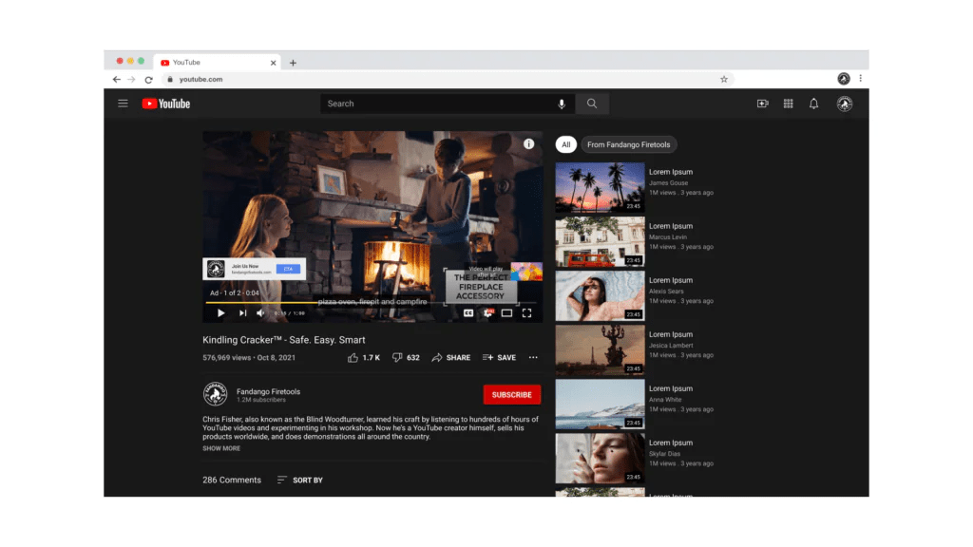Open the Fandango Firetools channel name link
Viewport: 973px width, 547px height.
(x=268, y=391)
